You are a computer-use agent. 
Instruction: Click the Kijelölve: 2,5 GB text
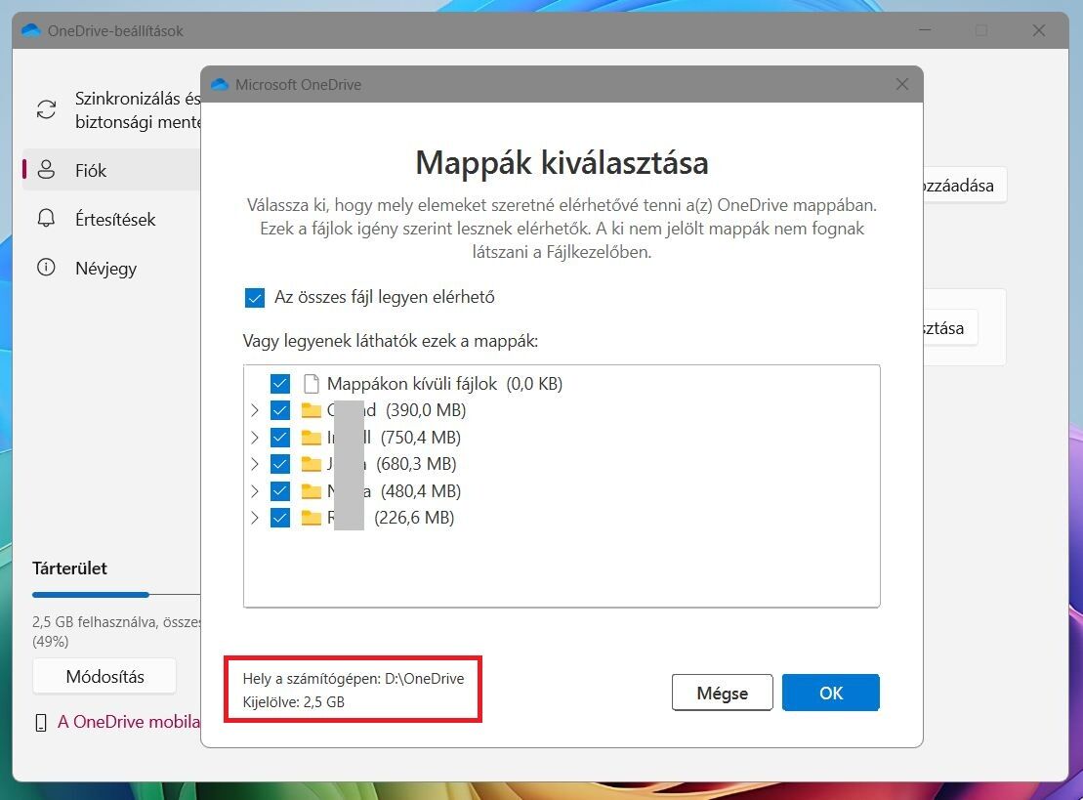294,702
